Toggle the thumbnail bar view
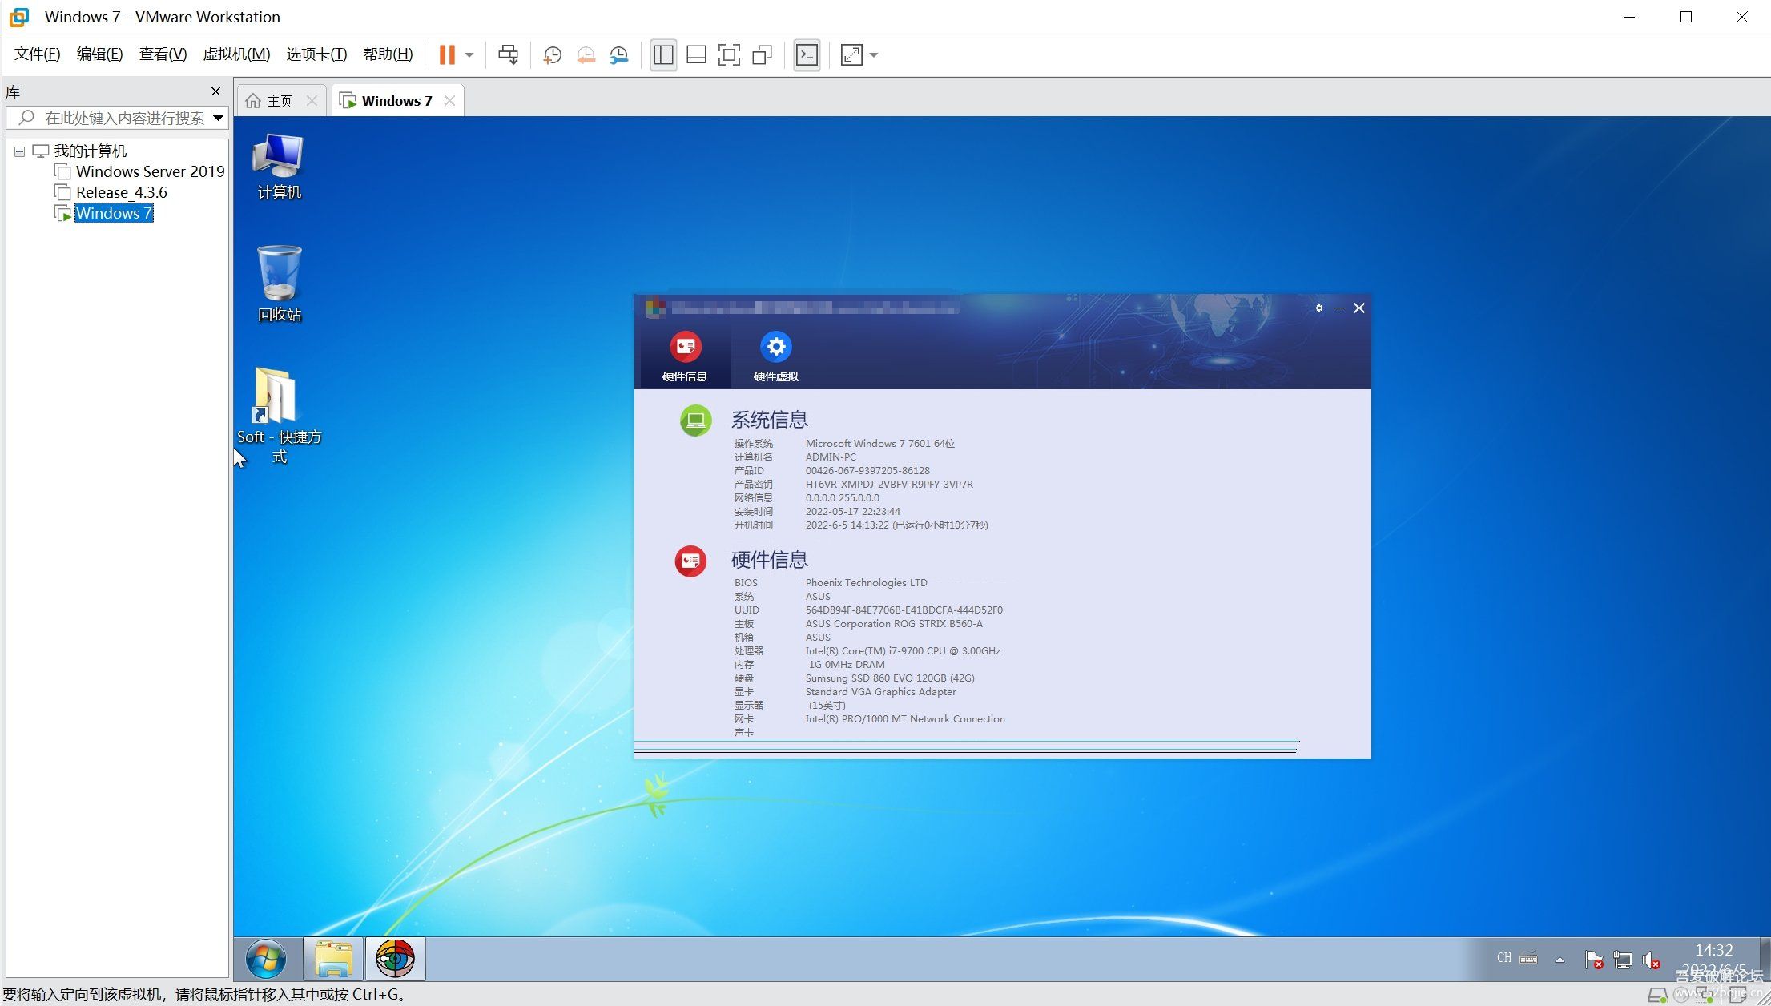This screenshot has height=1006, width=1771. (x=696, y=54)
